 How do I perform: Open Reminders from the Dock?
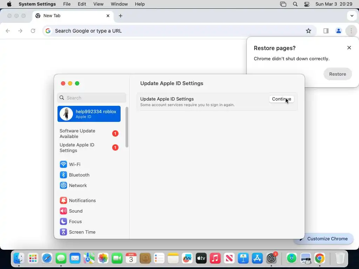coord(159,258)
